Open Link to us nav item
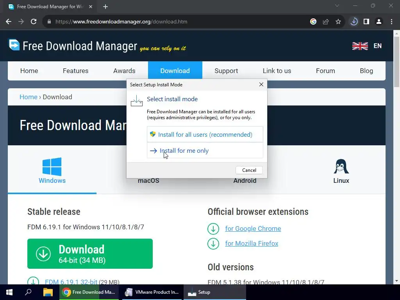Viewport: 400px width, 300px height. point(277,71)
